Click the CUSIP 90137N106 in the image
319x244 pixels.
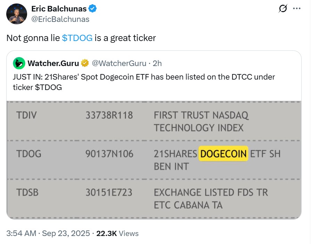pos(109,154)
